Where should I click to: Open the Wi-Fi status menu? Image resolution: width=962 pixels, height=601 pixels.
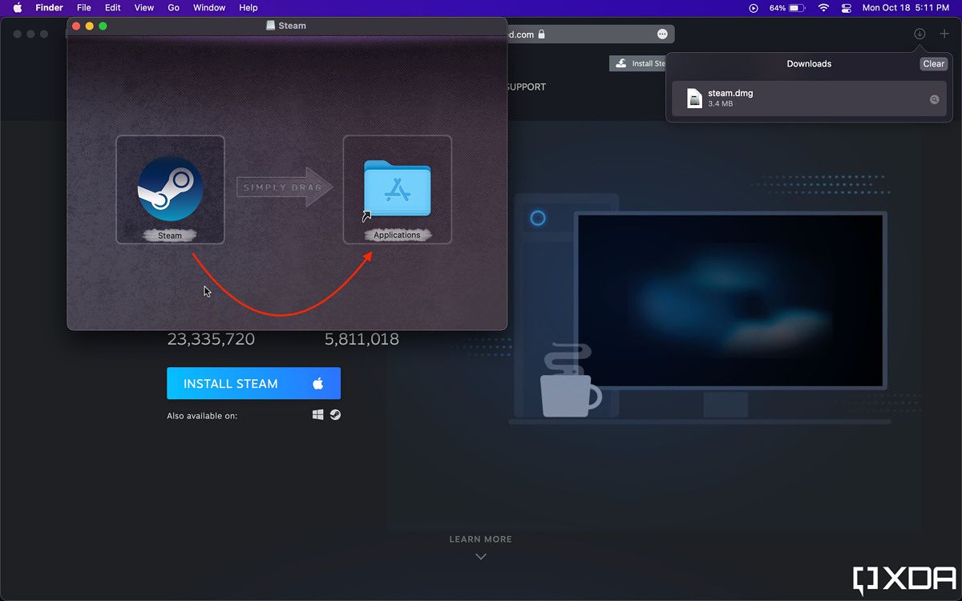(x=823, y=8)
